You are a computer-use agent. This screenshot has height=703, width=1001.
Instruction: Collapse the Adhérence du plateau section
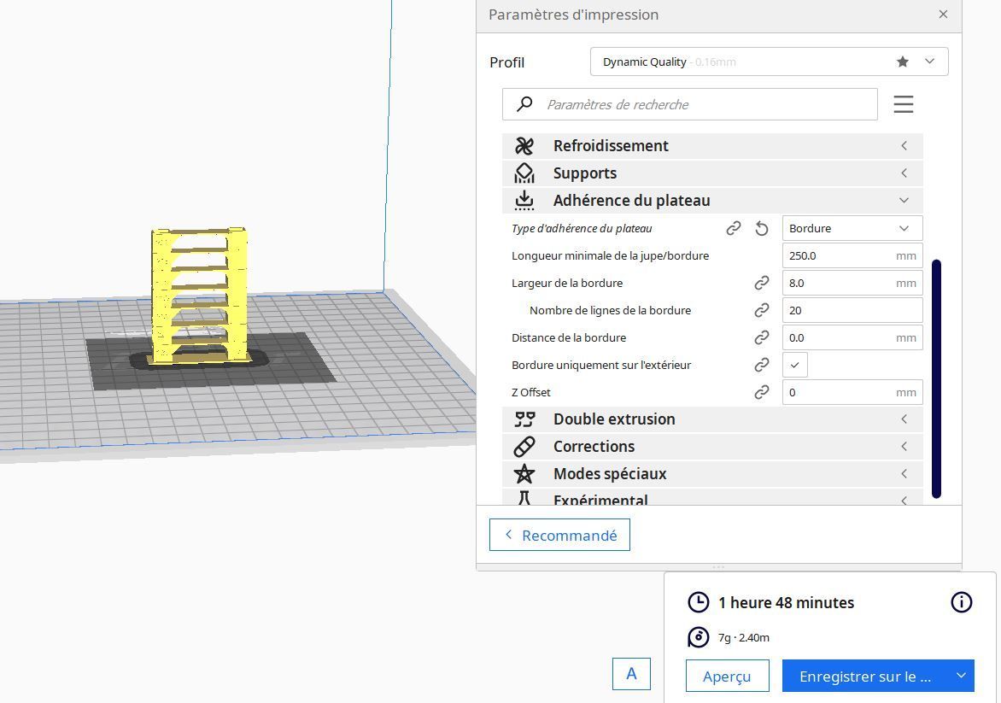(712, 201)
